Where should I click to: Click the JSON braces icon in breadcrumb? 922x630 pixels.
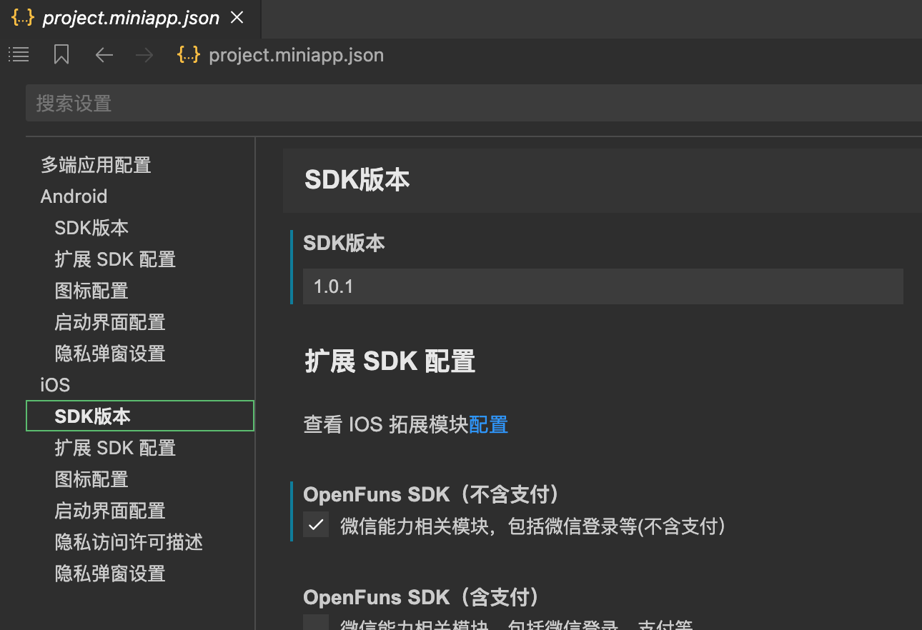point(188,54)
